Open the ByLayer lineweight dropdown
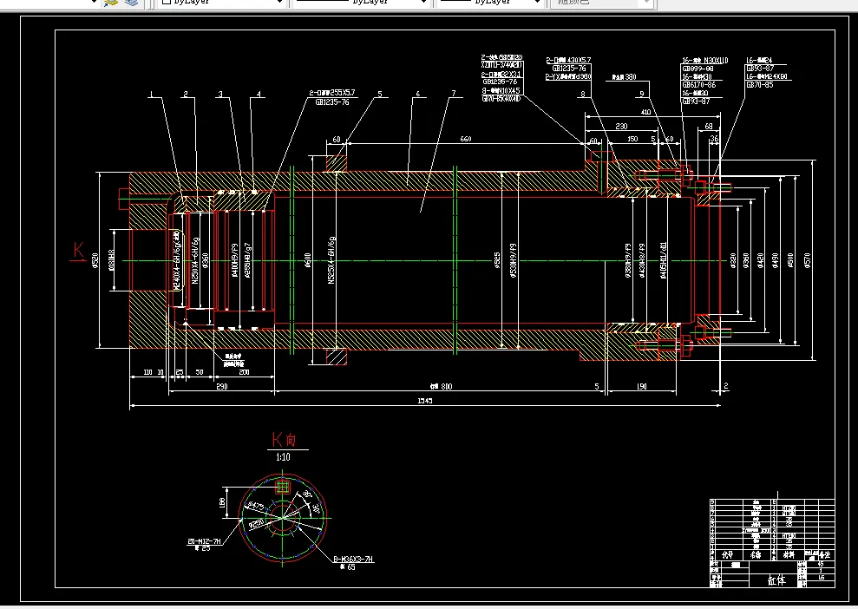 pyautogui.click(x=490, y=3)
